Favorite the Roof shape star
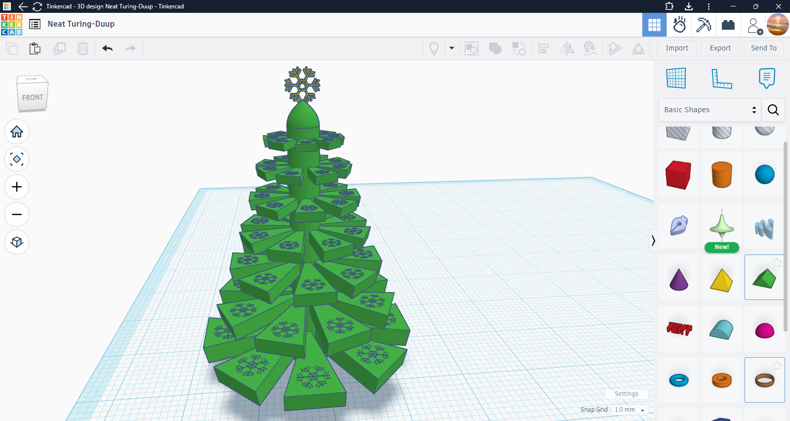This screenshot has width=790, height=421. coord(777,262)
